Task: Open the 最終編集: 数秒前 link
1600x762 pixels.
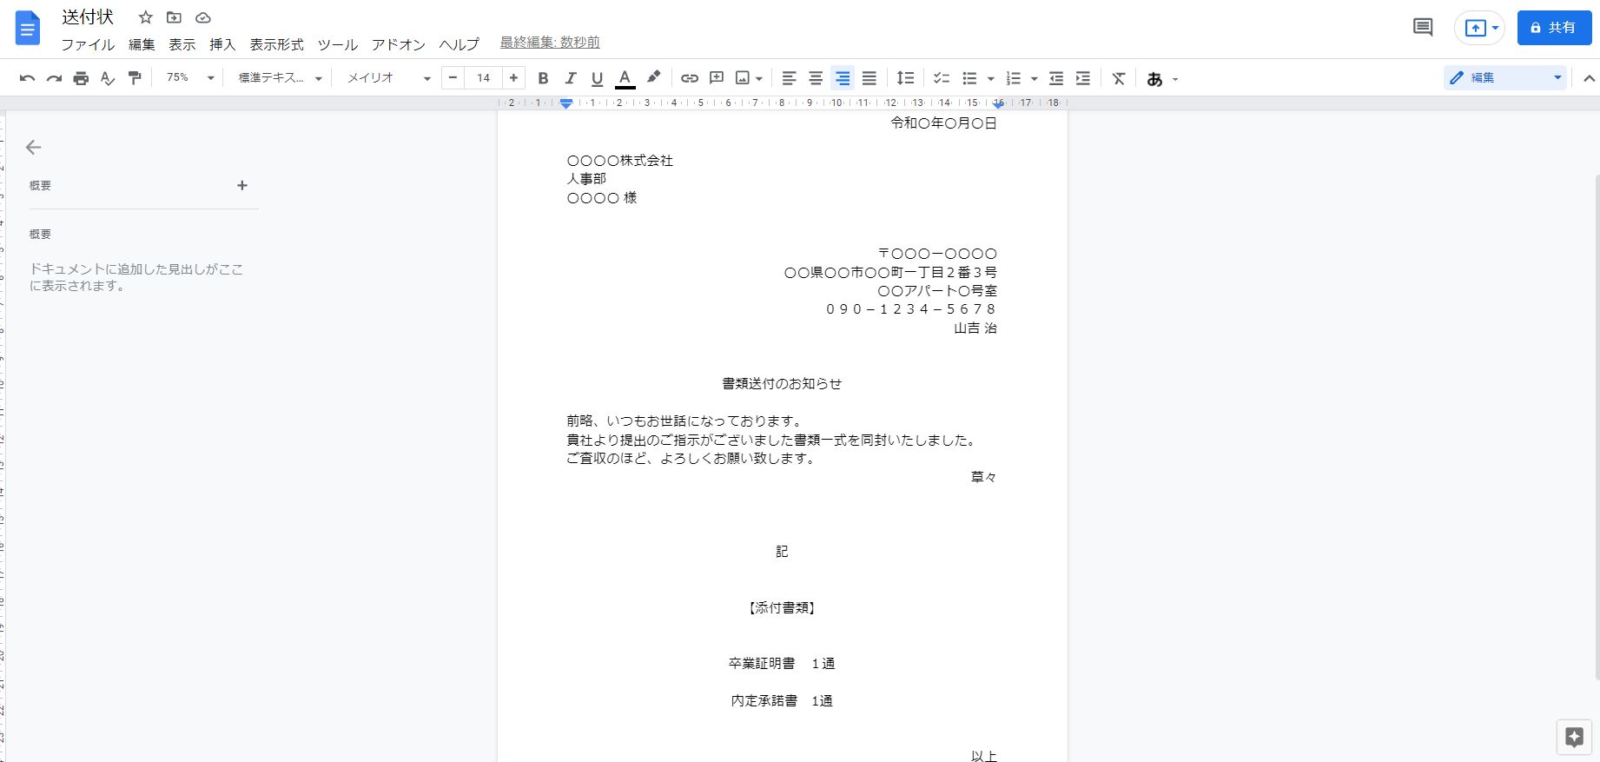Action: pyautogui.click(x=550, y=43)
